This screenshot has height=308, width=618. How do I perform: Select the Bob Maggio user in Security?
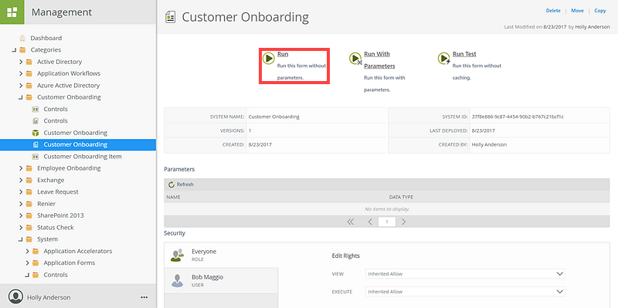(x=221, y=281)
